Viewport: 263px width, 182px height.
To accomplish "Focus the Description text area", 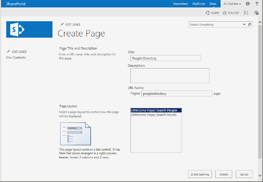I will click(x=170, y=75).
